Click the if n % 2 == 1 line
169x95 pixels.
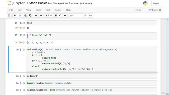pyautogui.click(x=41, y=61)
